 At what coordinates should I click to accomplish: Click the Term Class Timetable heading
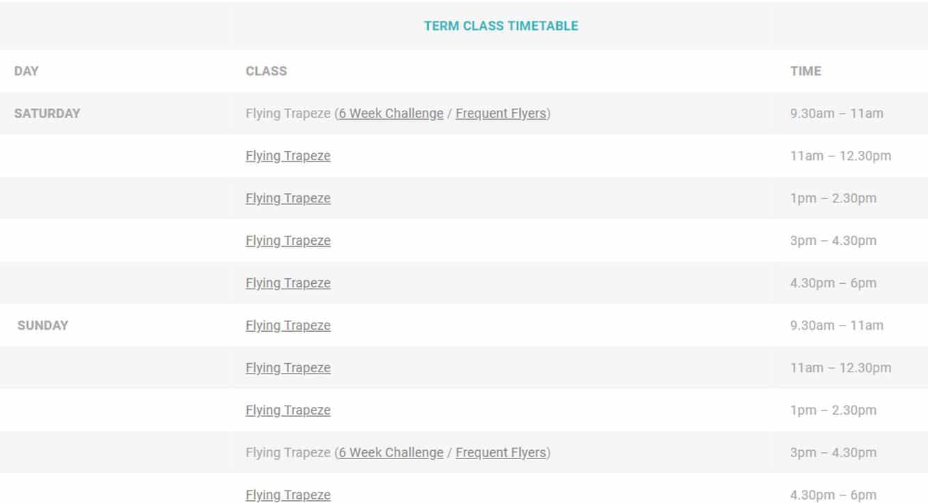tap(501, 26)
